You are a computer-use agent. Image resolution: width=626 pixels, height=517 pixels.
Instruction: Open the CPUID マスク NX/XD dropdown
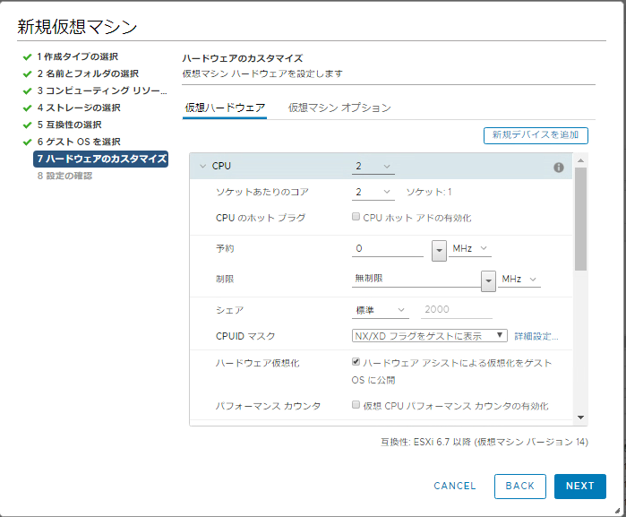[429, 336]
